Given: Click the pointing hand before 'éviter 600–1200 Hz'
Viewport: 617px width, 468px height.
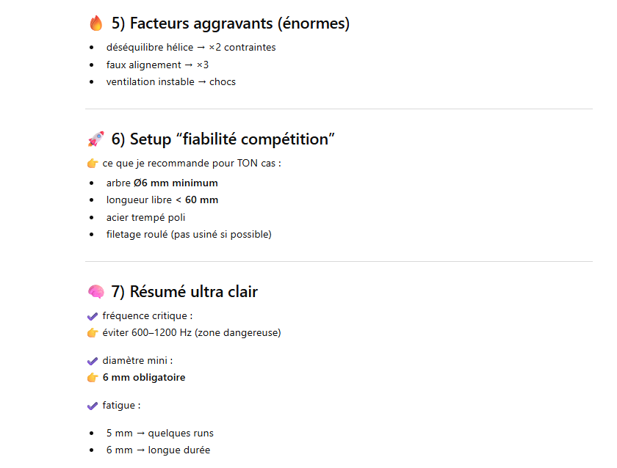Looking at the screenshot, I should coord(93,332).
